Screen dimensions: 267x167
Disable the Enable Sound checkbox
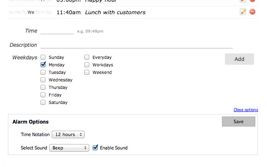click(x=95, y=148)
